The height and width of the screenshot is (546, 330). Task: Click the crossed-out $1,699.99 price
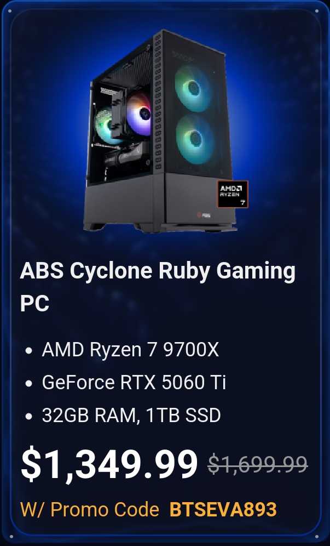click(x=258, y=464)
